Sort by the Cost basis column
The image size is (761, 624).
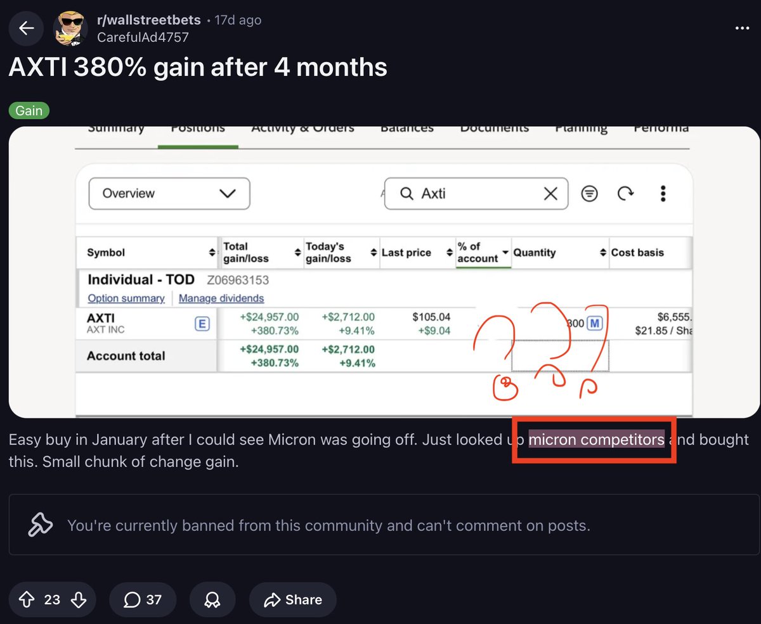click(637, 253)
